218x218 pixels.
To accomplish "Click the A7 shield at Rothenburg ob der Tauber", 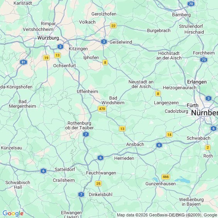I will tap(86, 134).
